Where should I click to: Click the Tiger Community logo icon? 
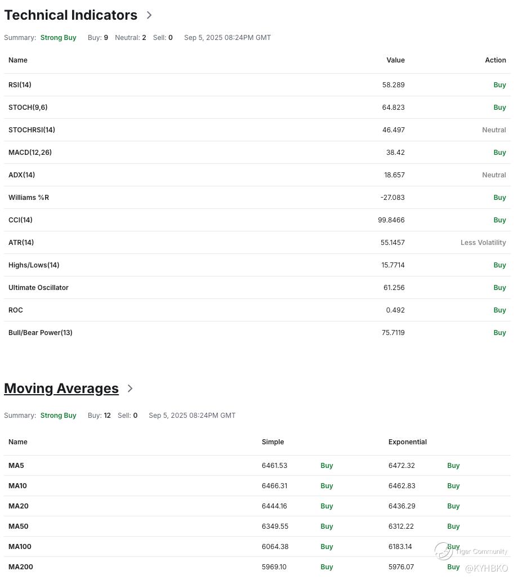pos(444,551)
